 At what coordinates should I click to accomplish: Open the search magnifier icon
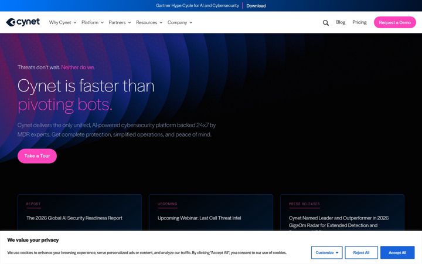coord(326,23)
